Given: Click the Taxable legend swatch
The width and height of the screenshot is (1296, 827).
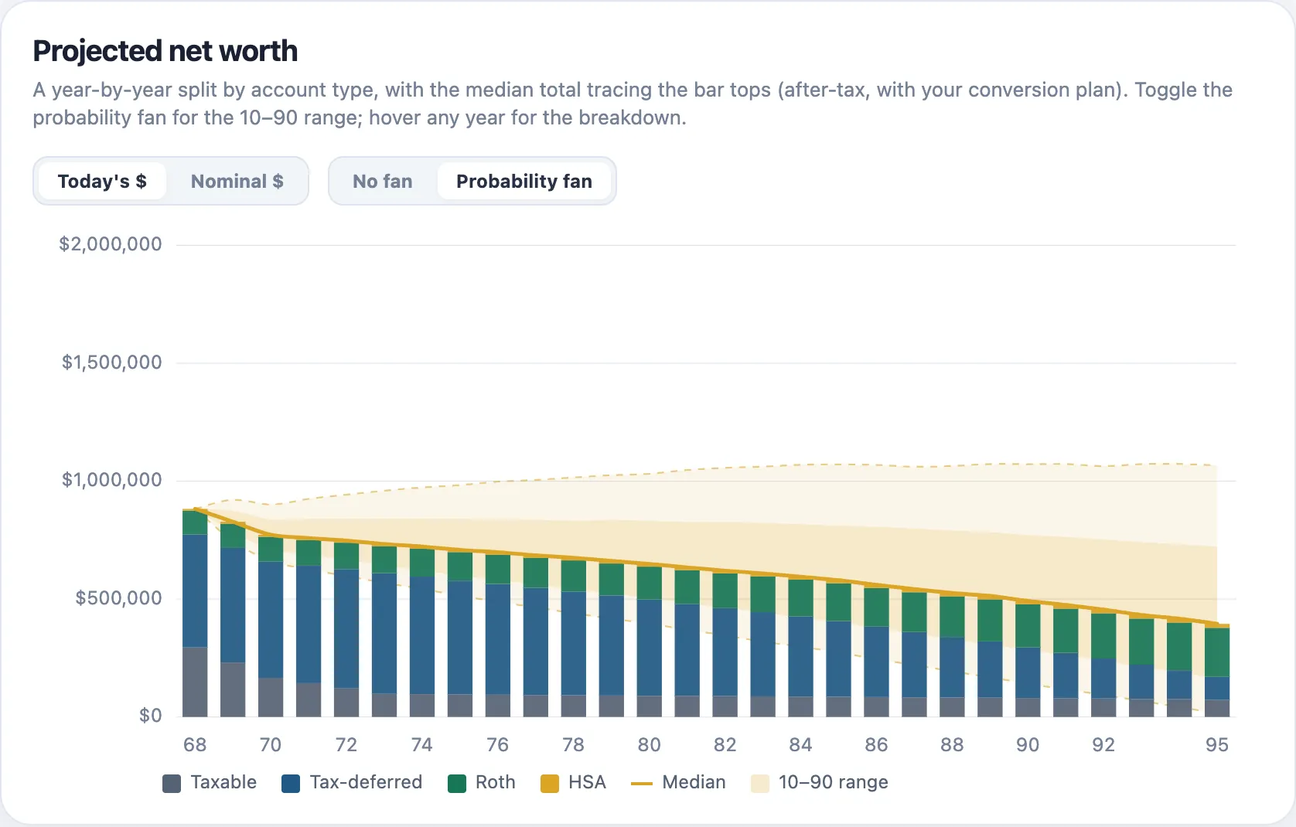Looking at the screenshot, I should pyautogui.click(x=172, y=783).
